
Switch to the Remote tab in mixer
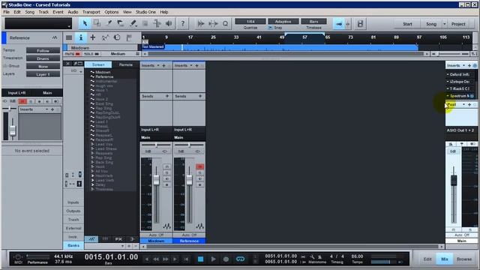[126, 64]
